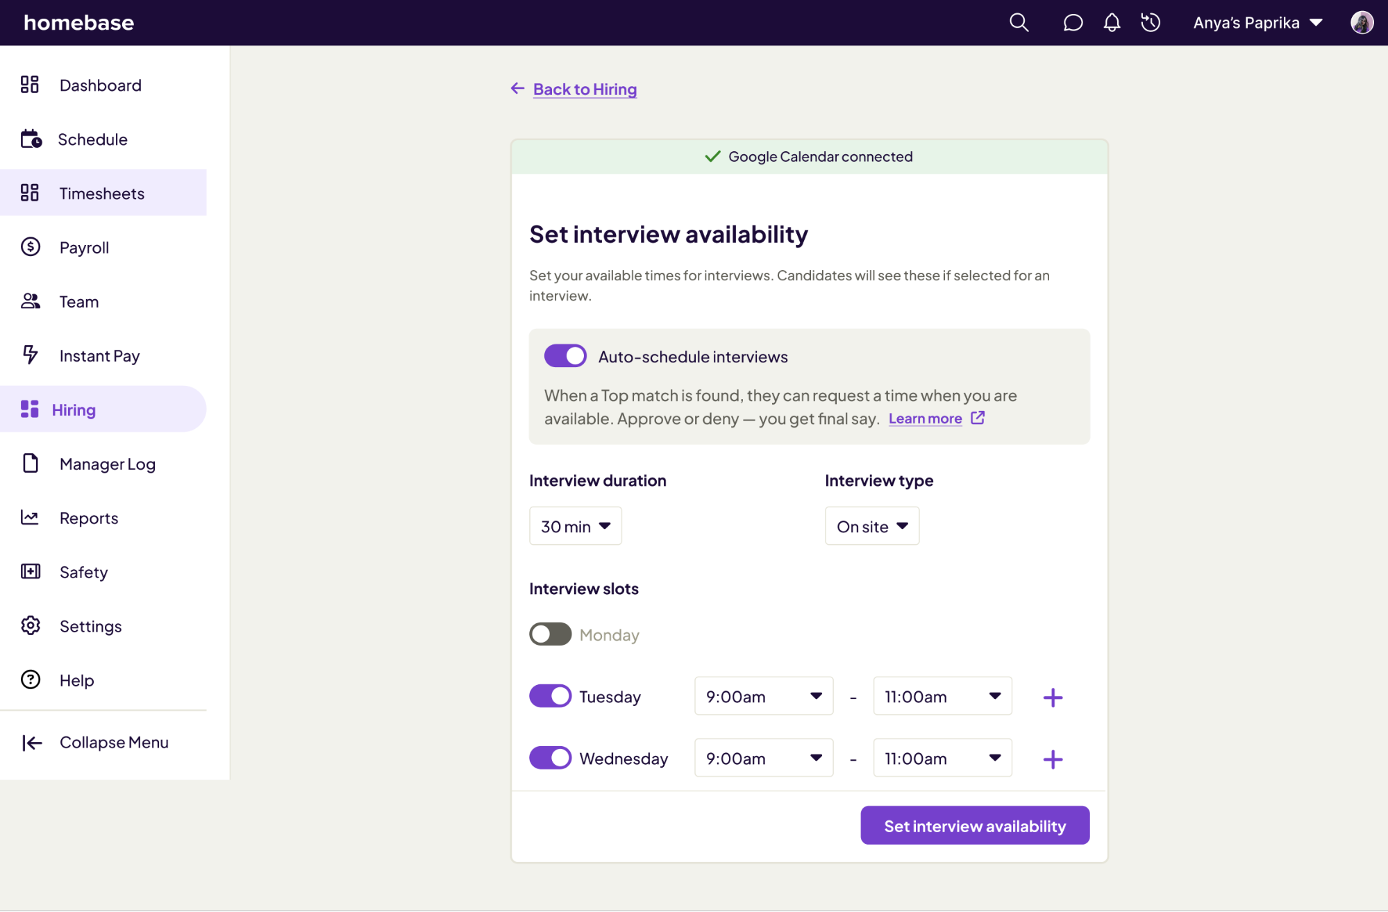
Task: Click the search magnifier icon
Action: point(1019,23)
